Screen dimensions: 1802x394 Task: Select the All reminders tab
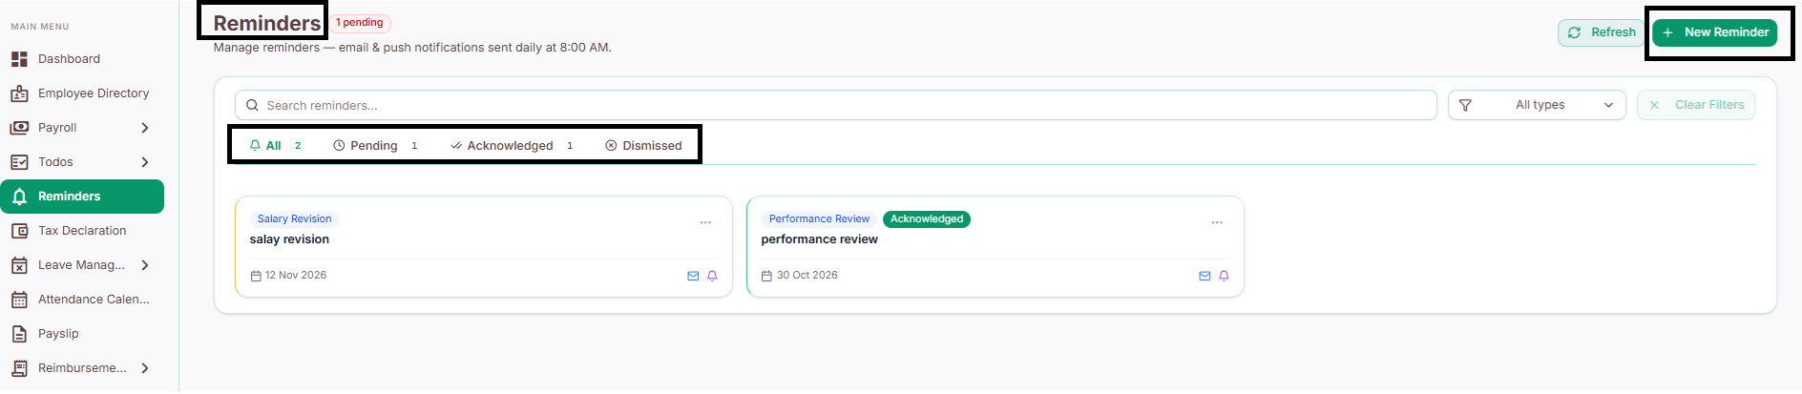click(x=275, y=145)
